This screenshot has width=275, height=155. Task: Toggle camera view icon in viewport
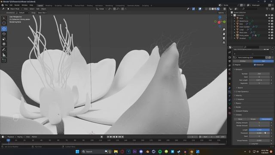point(224,38)
